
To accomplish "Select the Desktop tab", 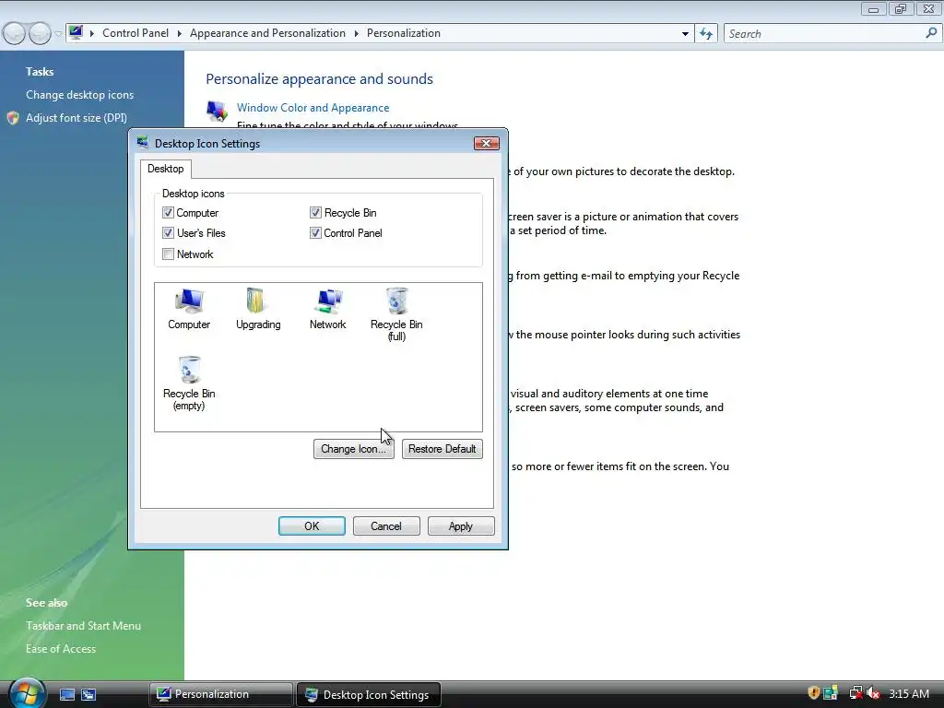I will (x=166, y=169).
